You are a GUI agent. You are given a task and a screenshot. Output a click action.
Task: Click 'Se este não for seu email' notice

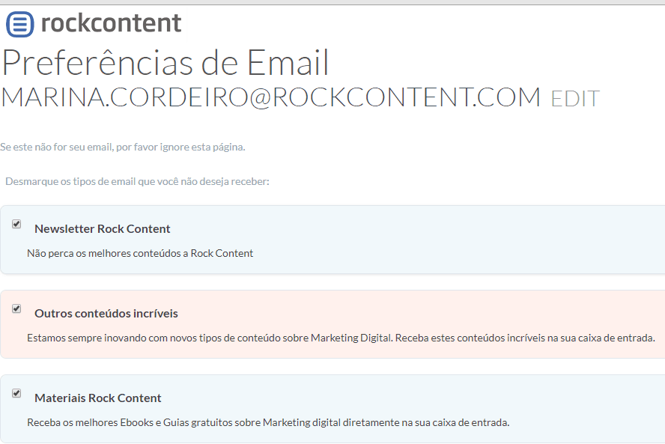point(123,148)
